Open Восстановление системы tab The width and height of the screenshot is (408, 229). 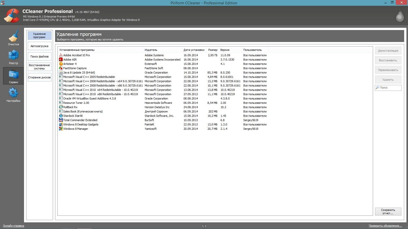click(x=40, y=67)
